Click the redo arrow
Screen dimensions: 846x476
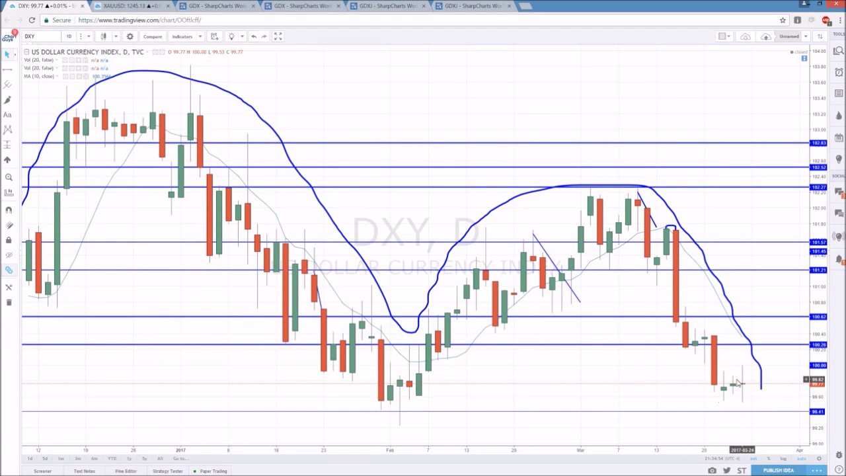tap(264, 36)
